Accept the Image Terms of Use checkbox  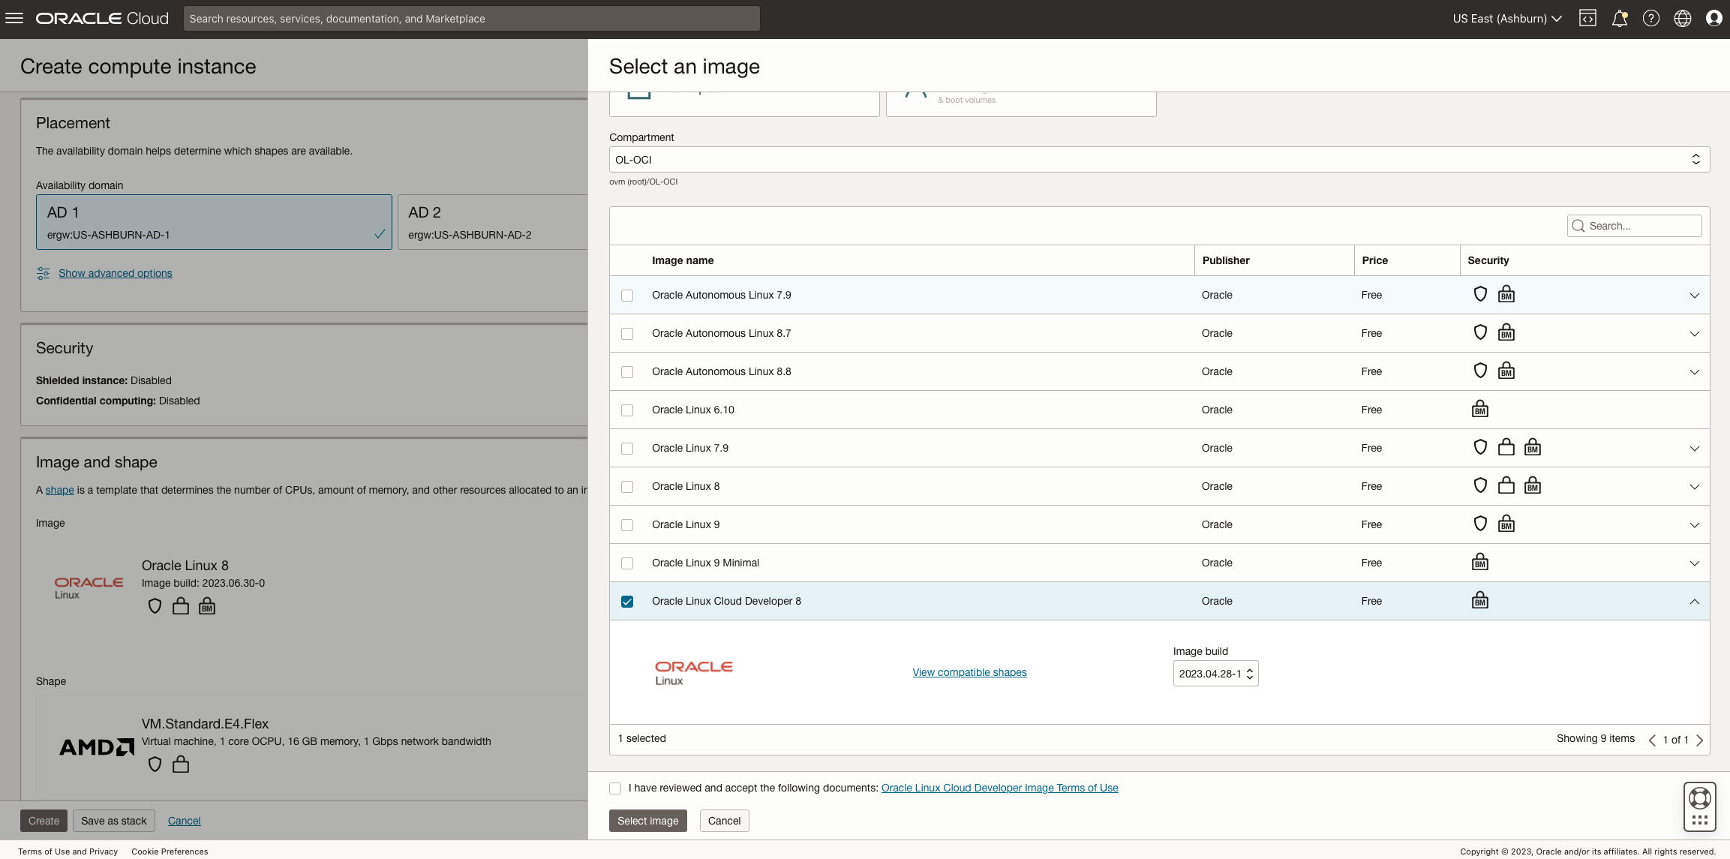(x=615, y=788)
